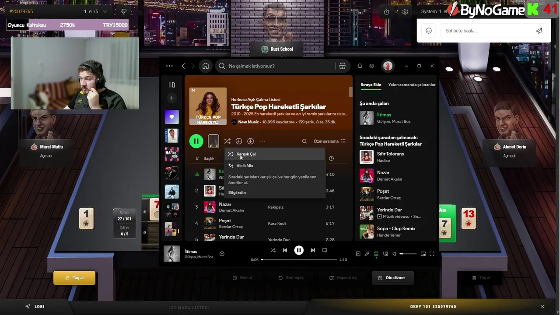Add playlist to library with plus-circle icon
The height and width of the screenshot is (315, 560).
pyautogui.click(x=239, y=141)
